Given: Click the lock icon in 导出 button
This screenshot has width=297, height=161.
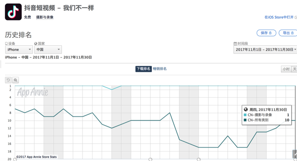Looking at the screenshot, I should click(292, 33).
